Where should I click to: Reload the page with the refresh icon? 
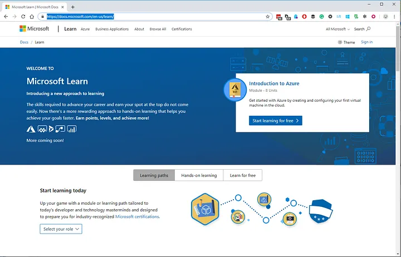coord(23,17)
